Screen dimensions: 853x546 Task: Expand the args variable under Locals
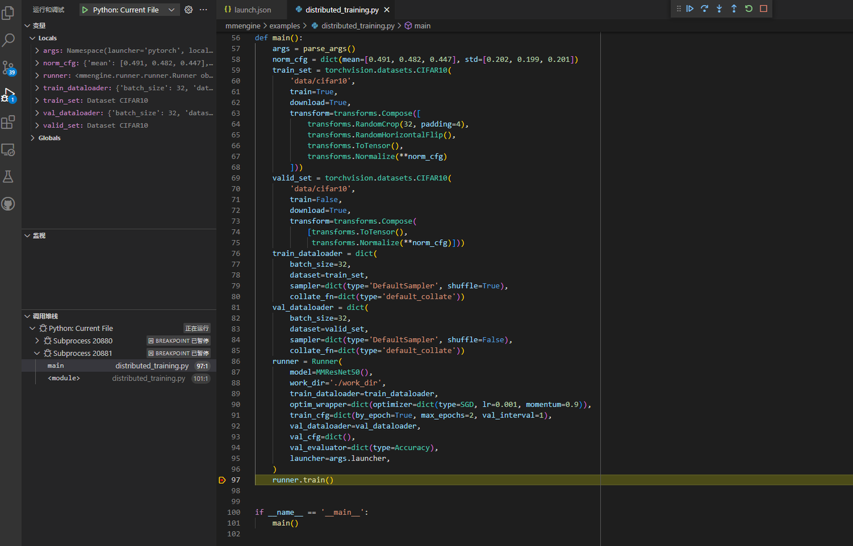coord(37,50)
